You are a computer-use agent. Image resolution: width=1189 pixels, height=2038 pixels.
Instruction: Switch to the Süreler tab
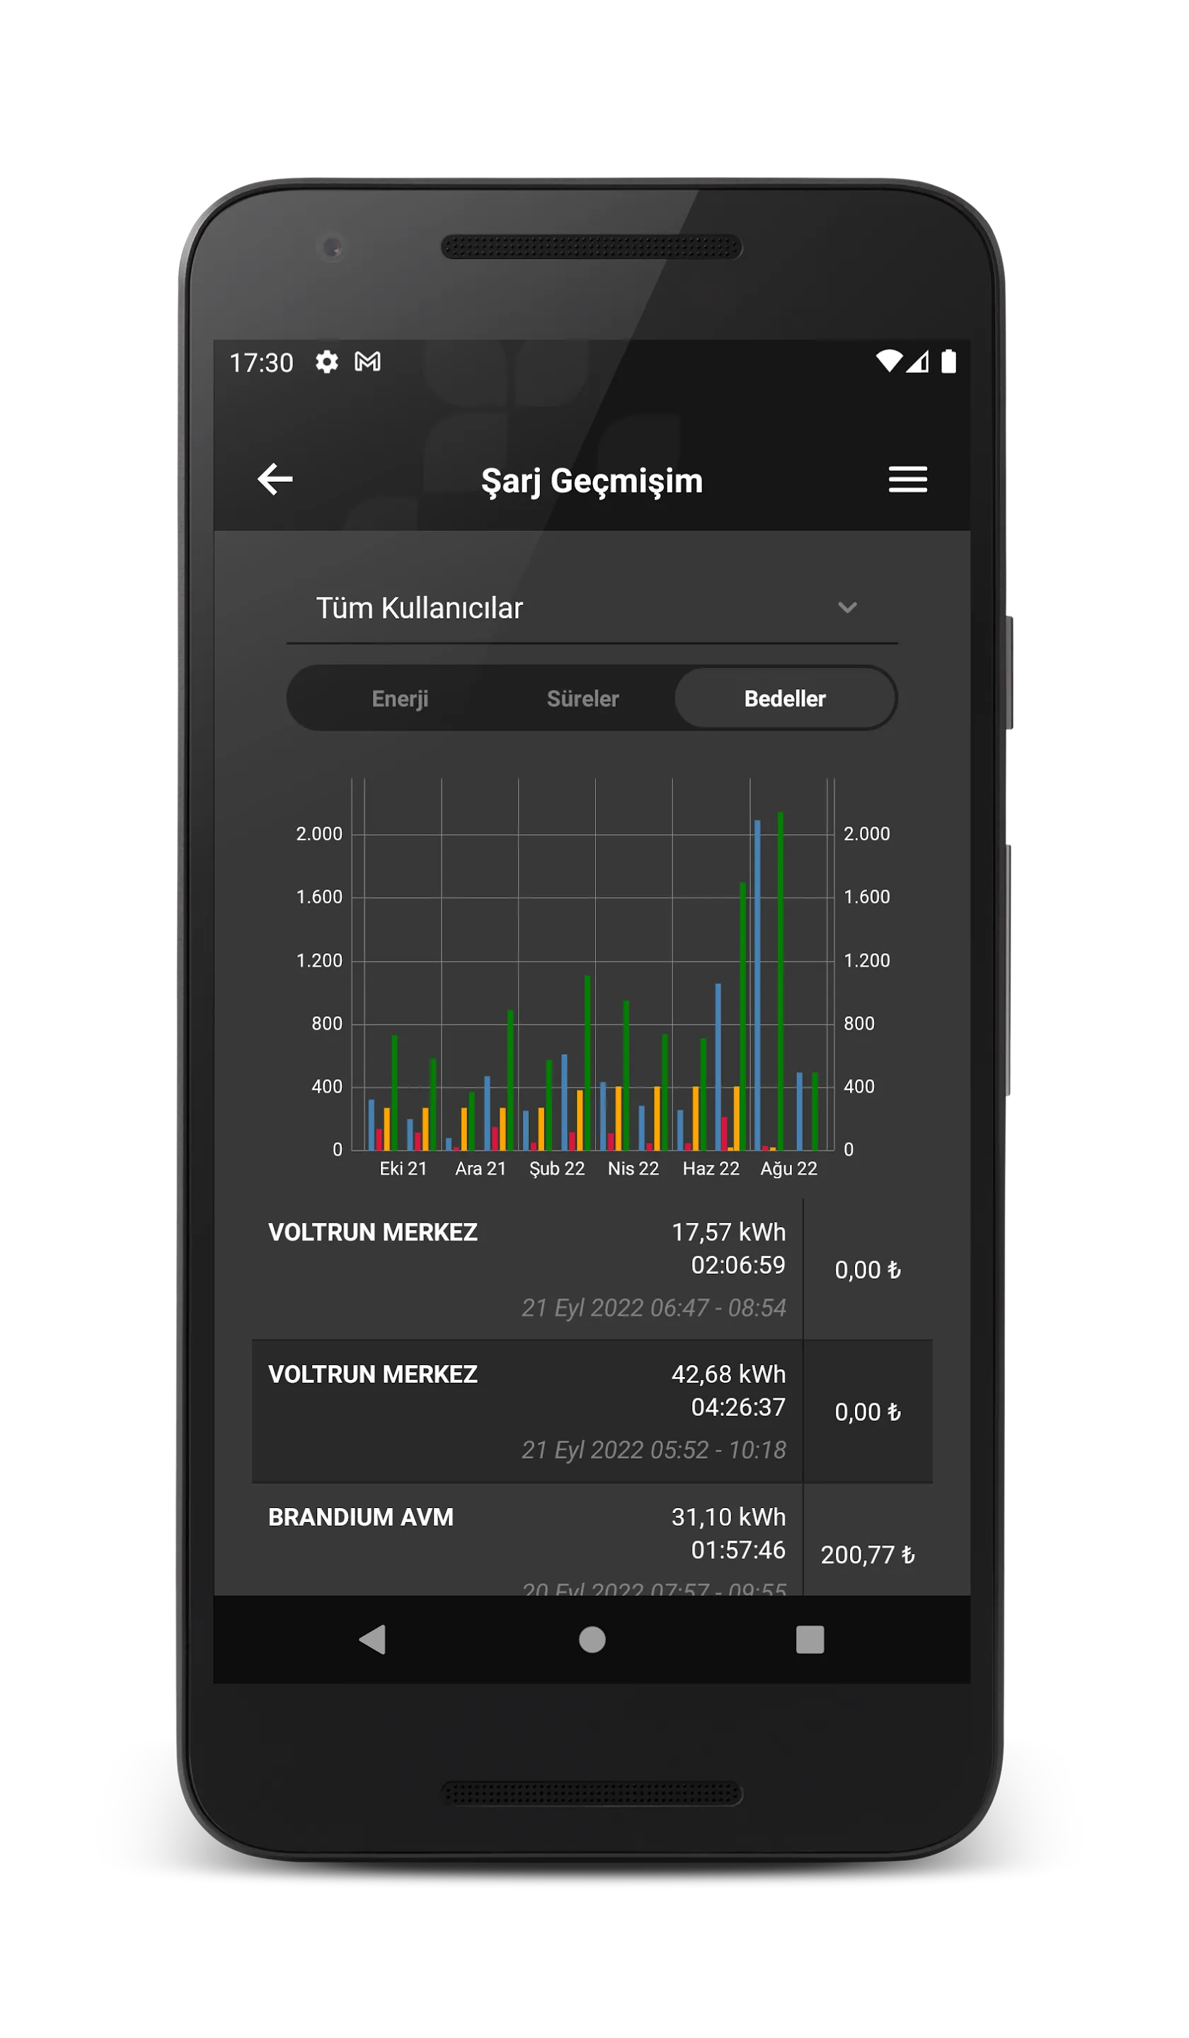point(583,700)
